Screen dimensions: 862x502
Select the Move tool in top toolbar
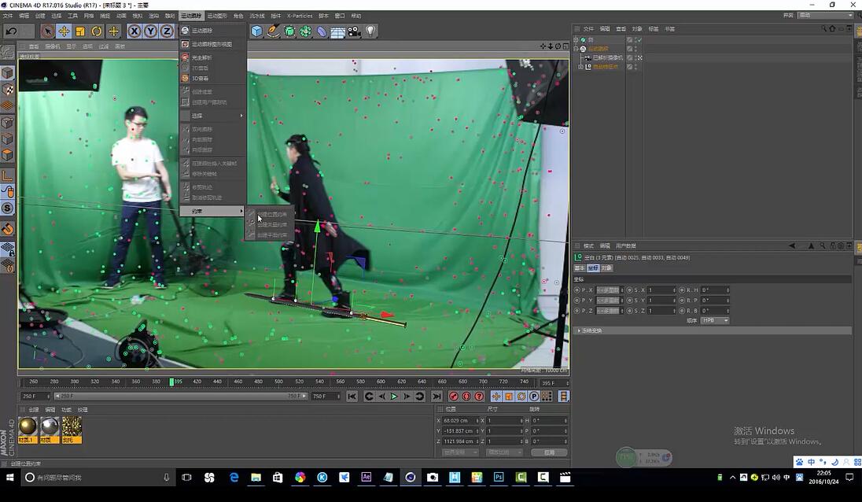point(64,31)
